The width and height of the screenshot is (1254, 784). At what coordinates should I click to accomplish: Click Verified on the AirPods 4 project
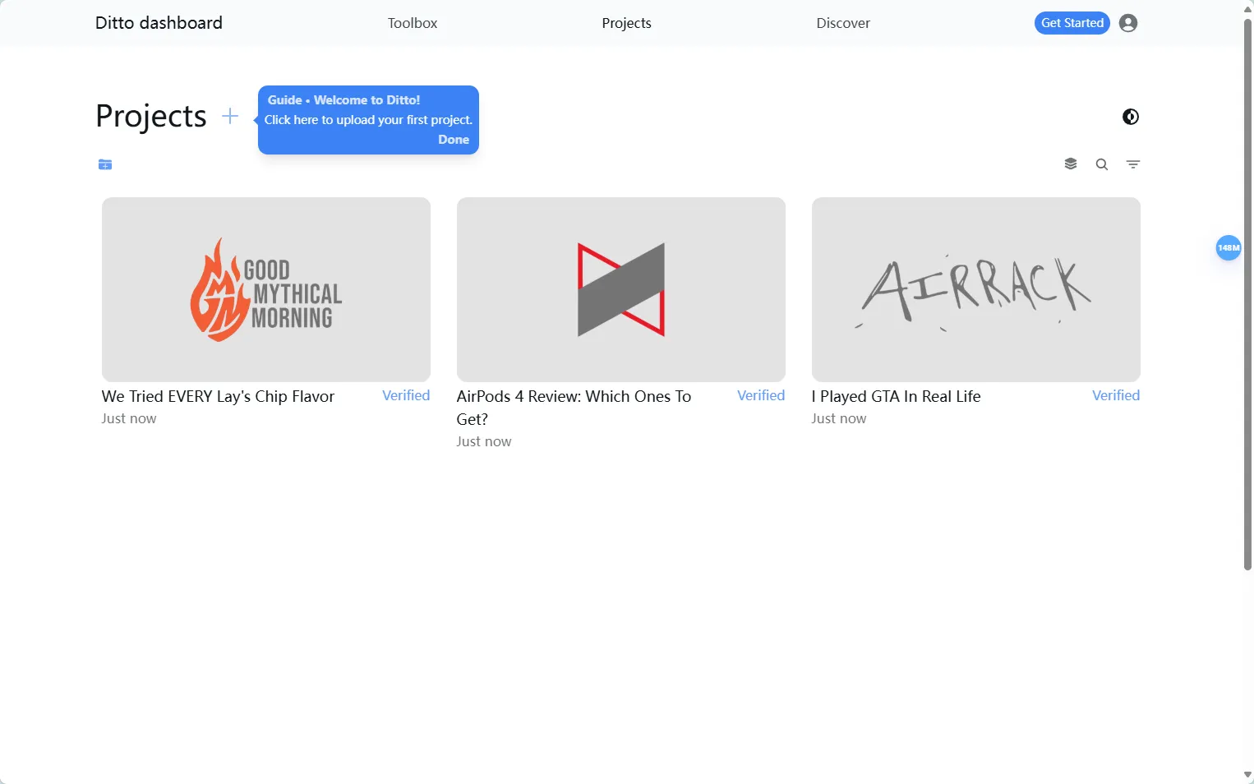(x=761, y=395)
